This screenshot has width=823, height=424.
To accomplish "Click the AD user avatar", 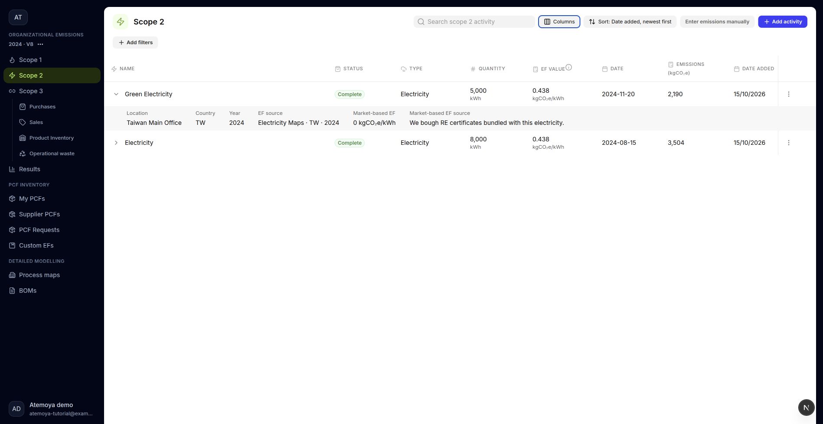I will pyautogui.click(x=16, y=409).
